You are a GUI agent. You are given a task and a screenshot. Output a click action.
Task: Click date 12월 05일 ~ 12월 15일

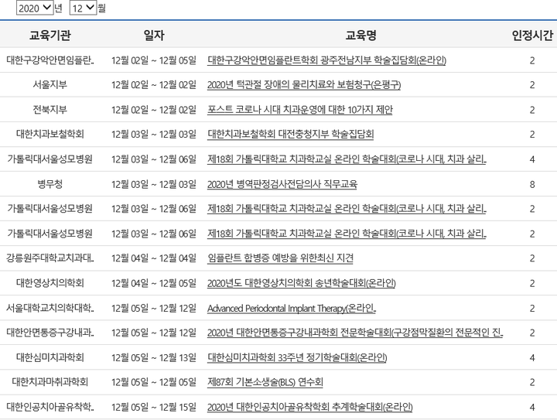154,407
